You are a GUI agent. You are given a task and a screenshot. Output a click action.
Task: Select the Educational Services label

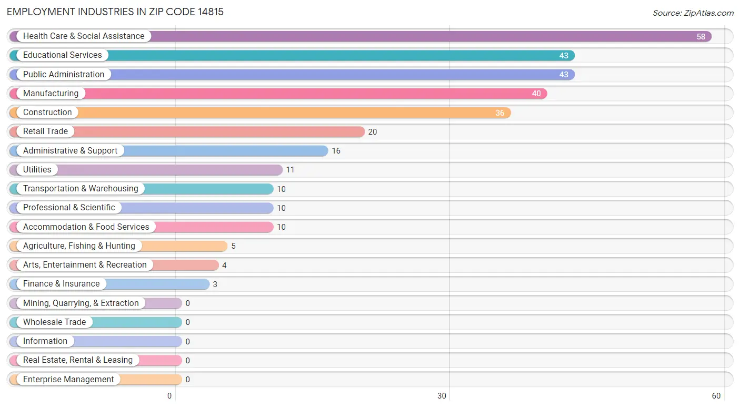click(63, 55)
